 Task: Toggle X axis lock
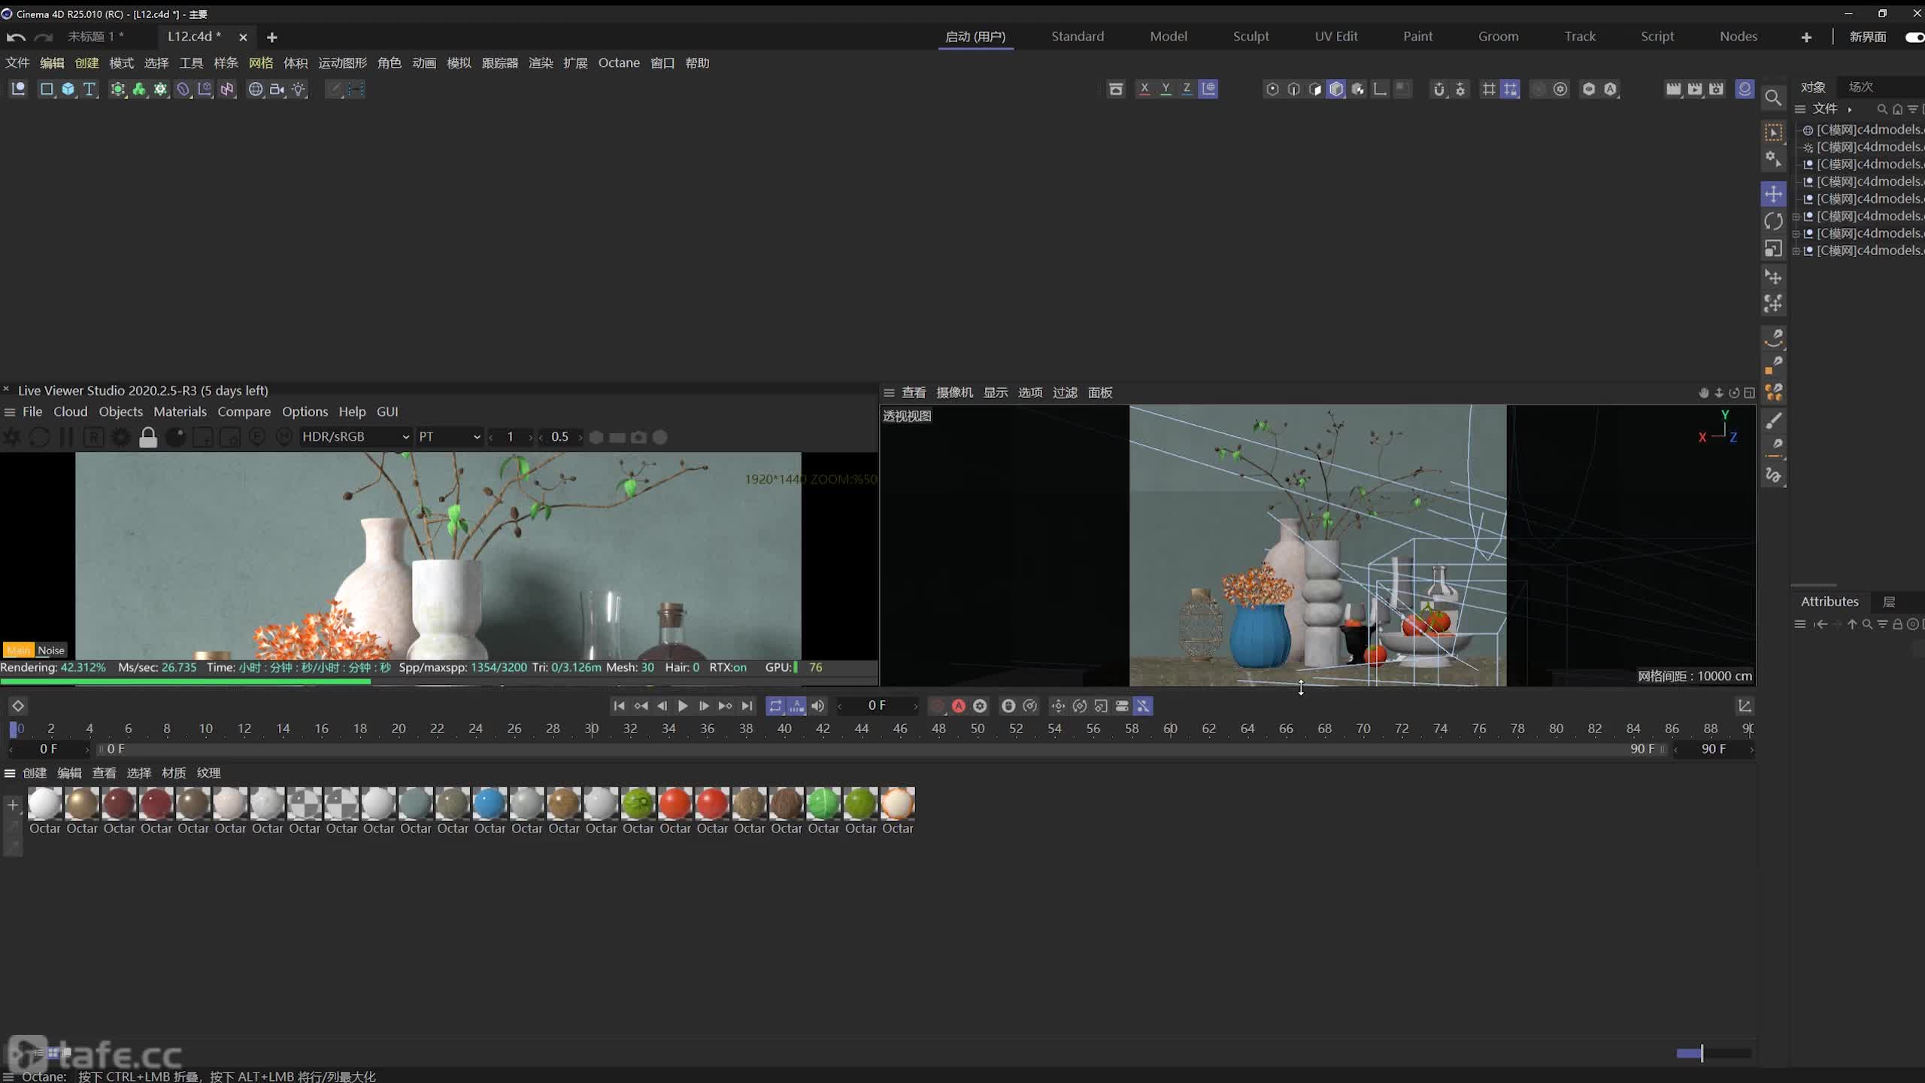click(x=1144, y=89)
